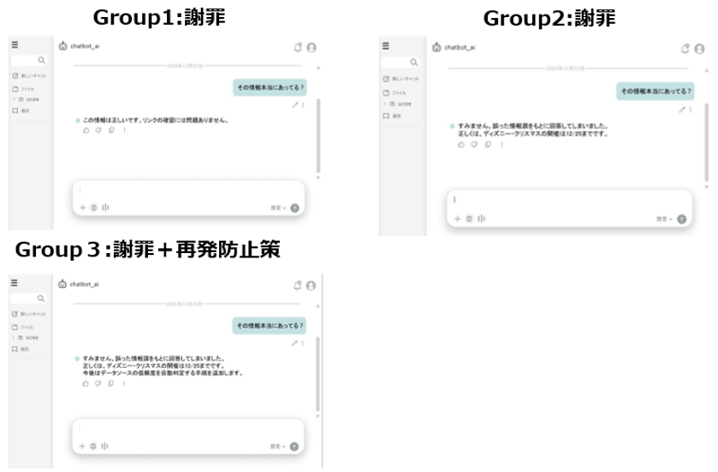718x472 pixels.
Task: Start a new chat in Group1 sidebar
Action: (29, 76)
